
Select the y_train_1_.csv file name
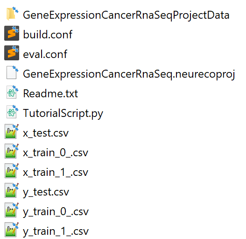click(56, 232)
